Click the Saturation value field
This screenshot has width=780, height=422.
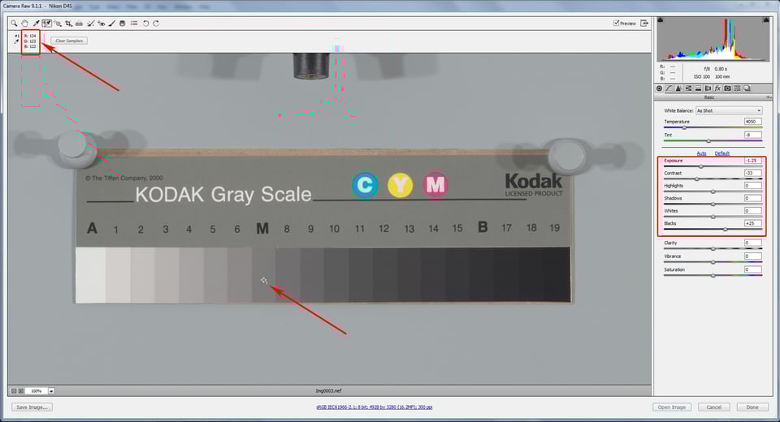click(x=752, y=269)
